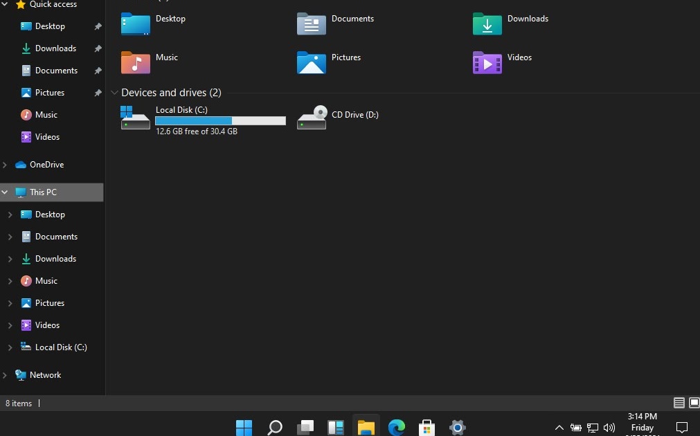Expand Documents under This PC

[x=10, y=237]
